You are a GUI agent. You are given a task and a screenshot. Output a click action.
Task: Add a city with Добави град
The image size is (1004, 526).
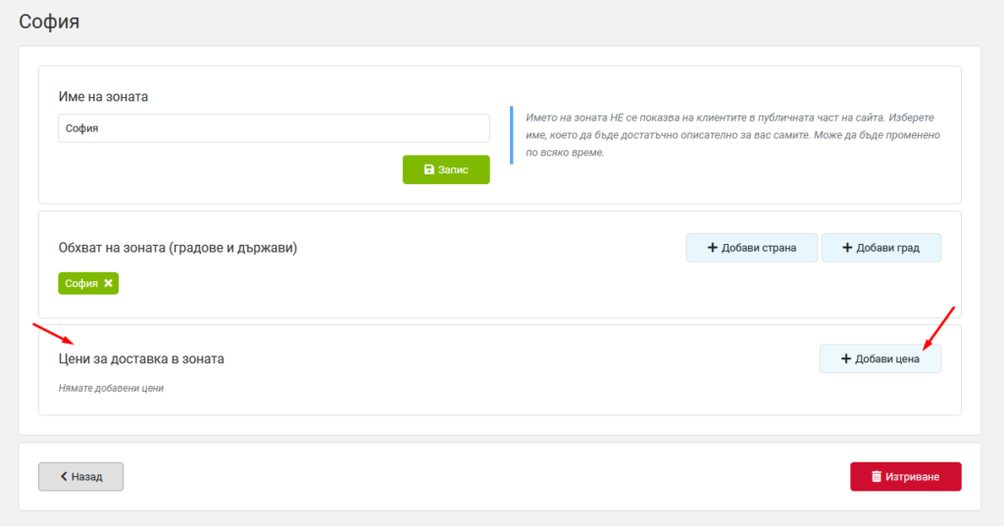tap(881, 248)
